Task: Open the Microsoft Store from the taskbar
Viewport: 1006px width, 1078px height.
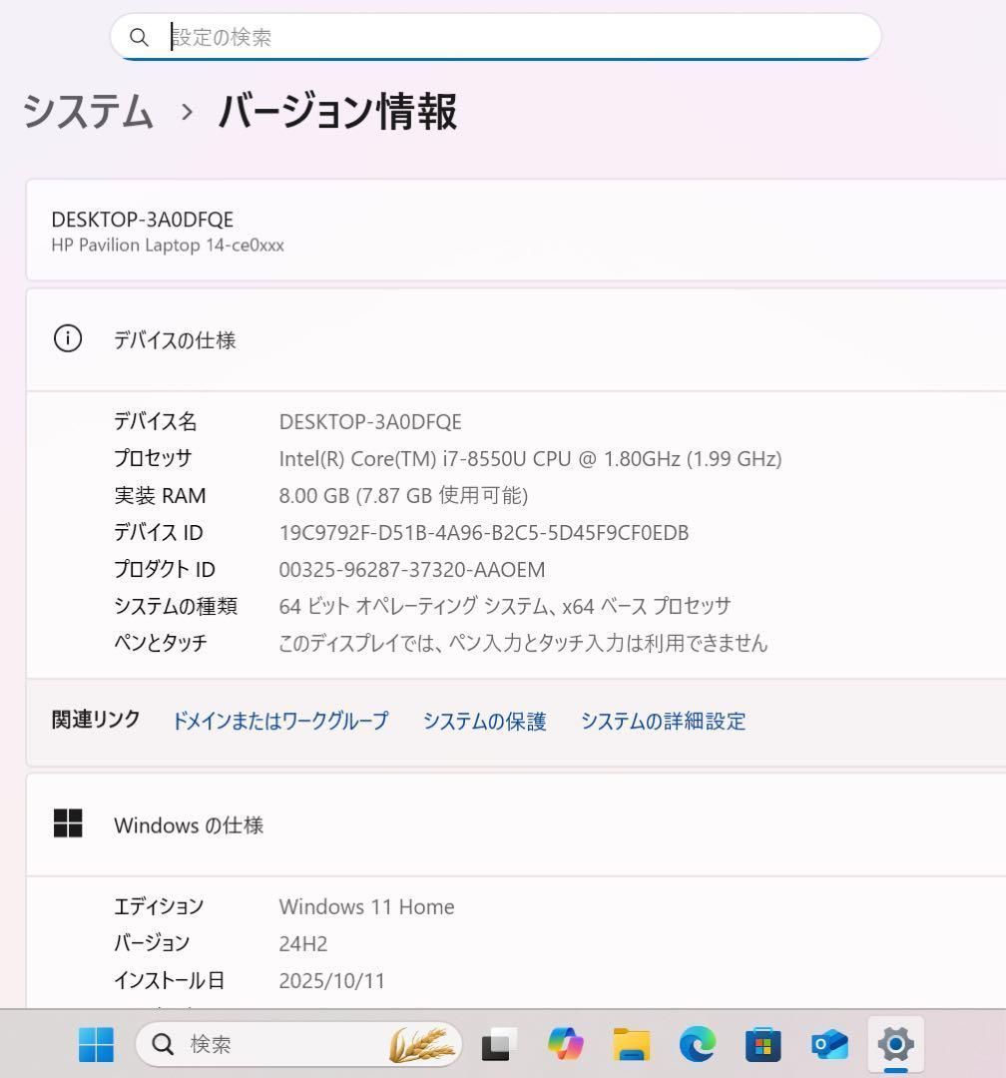Action: 761,1044
